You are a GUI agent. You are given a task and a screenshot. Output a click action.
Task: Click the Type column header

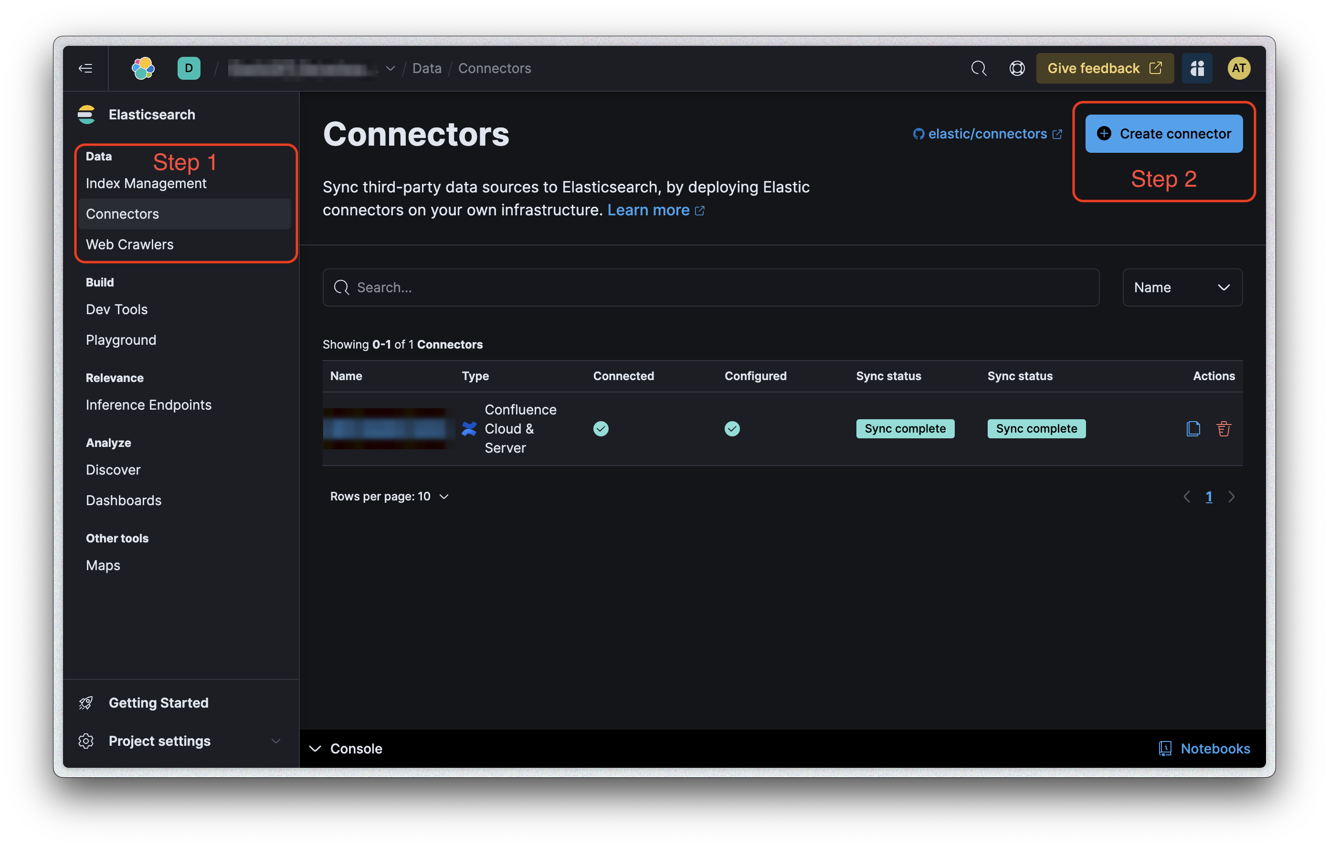475,376
